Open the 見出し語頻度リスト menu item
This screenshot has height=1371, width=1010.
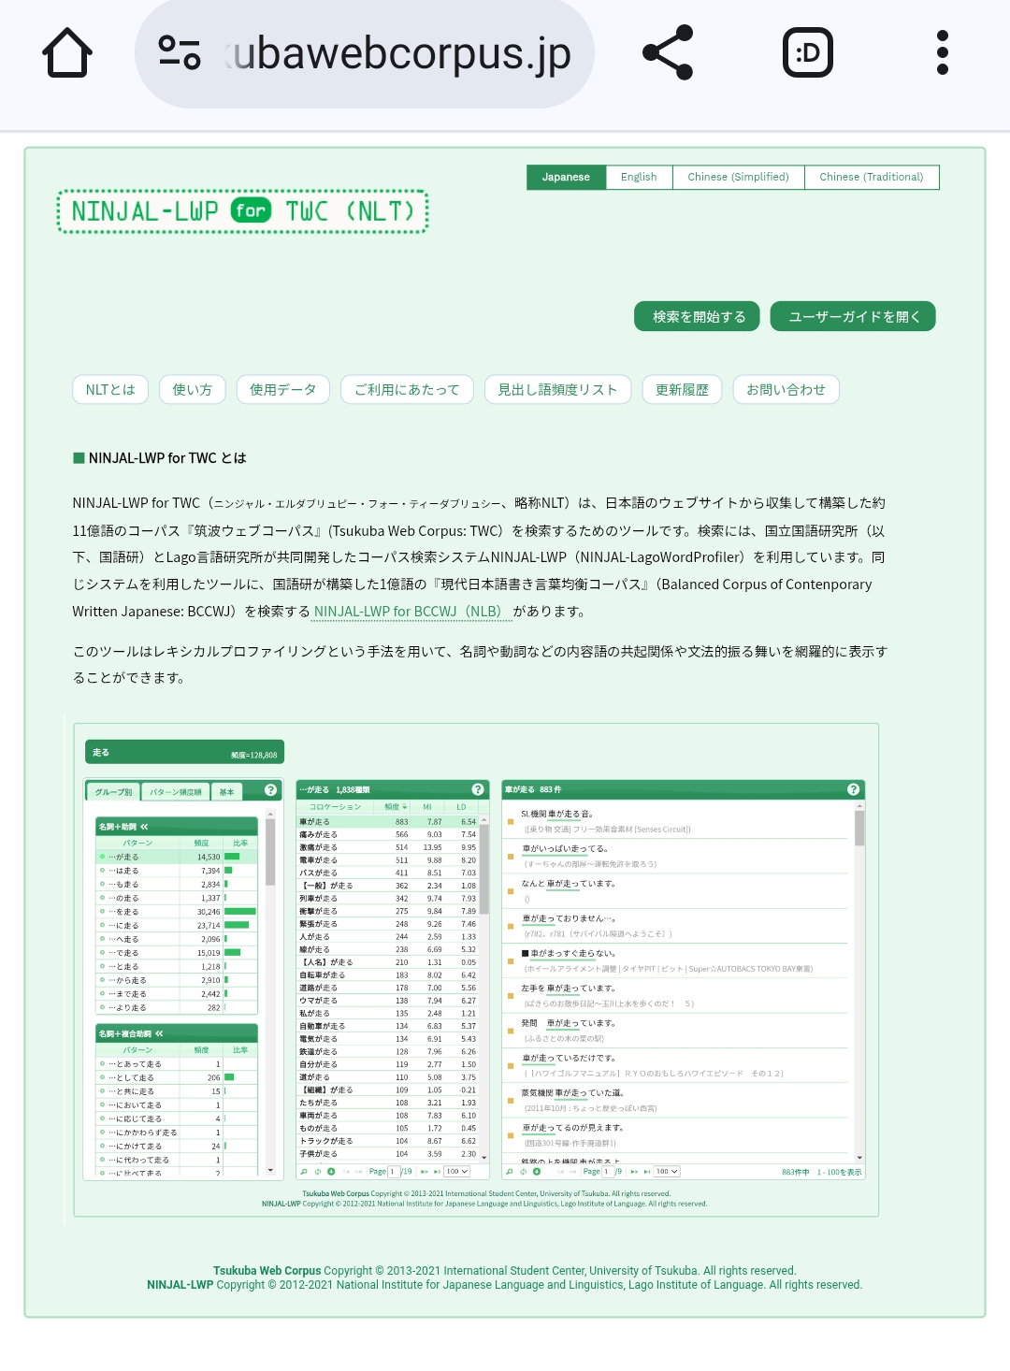click(x=557, y=389)
